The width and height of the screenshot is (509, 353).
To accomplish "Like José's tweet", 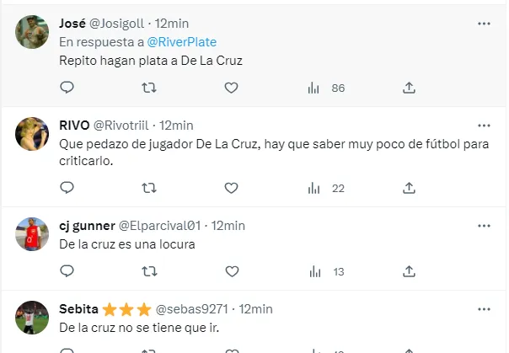I will pyautogui.click(x=231, y=88).
